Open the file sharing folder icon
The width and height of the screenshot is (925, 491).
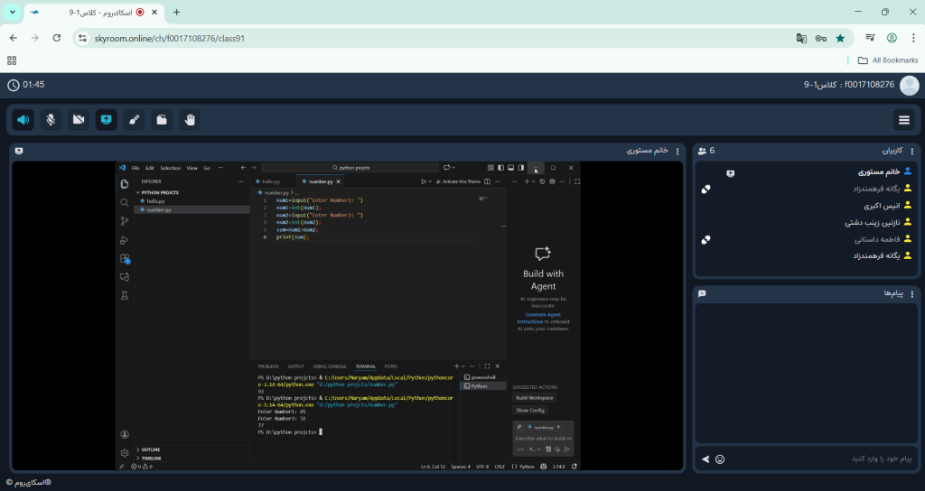(x=162, y=119)
